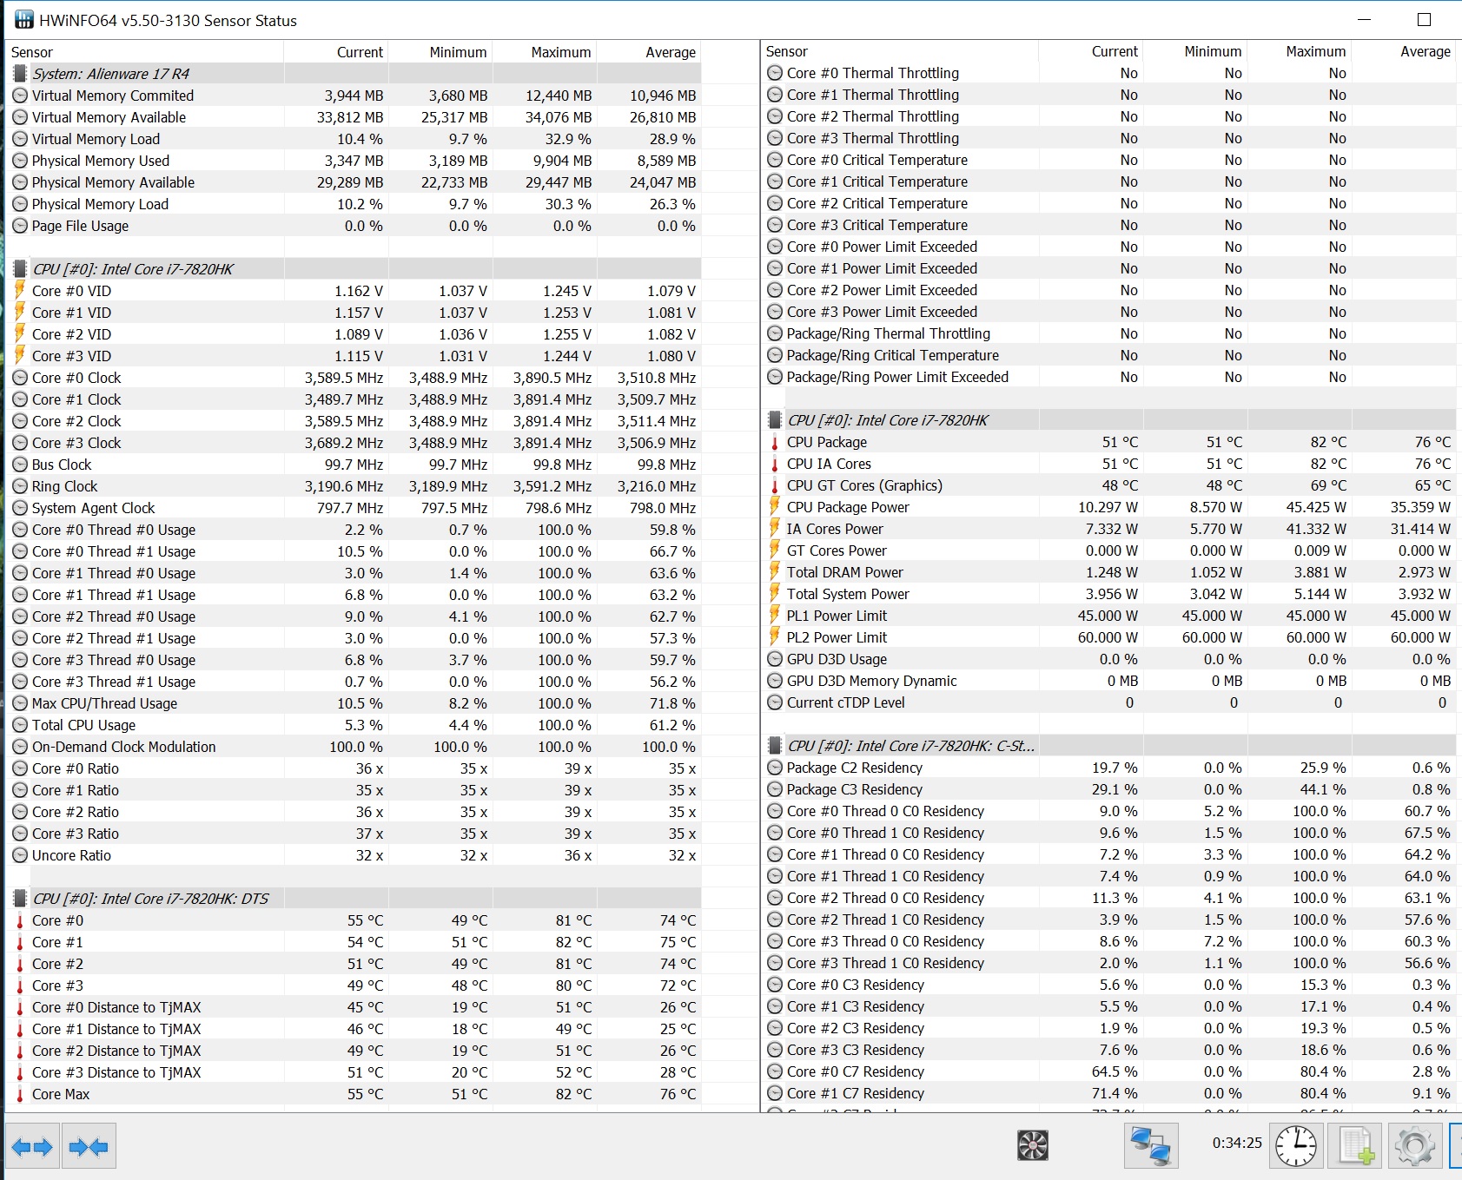Click Core #0 Clock sensor icon
This screenshot has width=1462, height=1180.
coord(20,378)
